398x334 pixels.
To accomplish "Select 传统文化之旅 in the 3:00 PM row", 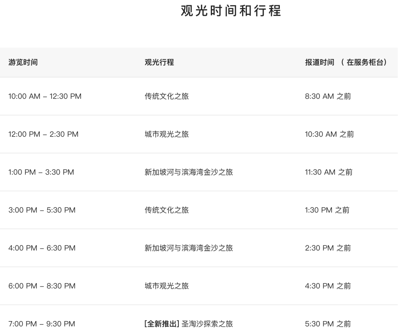I will (167, 210).
